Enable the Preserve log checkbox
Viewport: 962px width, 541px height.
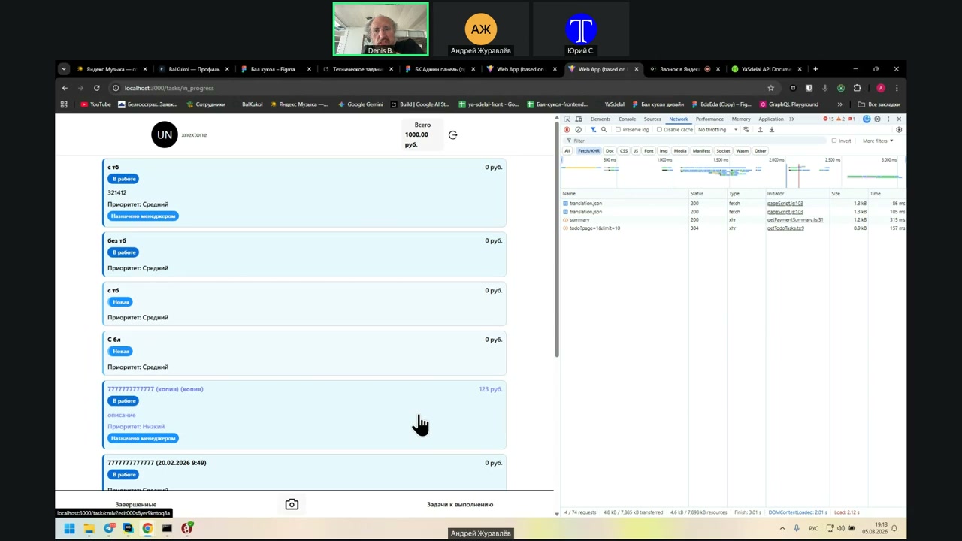click(x=619, y=130)
